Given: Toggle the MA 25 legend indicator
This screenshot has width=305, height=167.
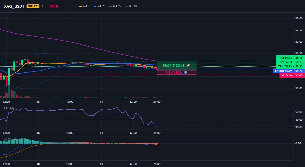Looking at the screenshot, I should click(x=99, y=6).
